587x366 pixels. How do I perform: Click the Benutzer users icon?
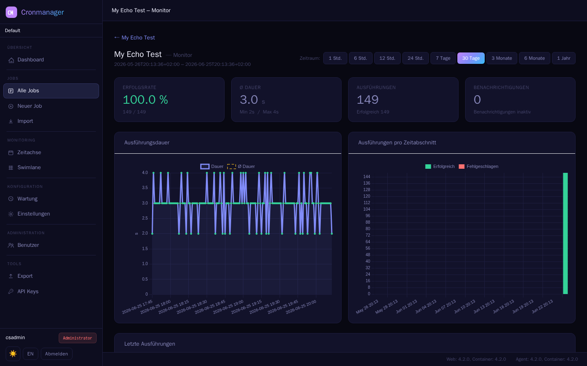pyautogui.click(x=11, y=246)
